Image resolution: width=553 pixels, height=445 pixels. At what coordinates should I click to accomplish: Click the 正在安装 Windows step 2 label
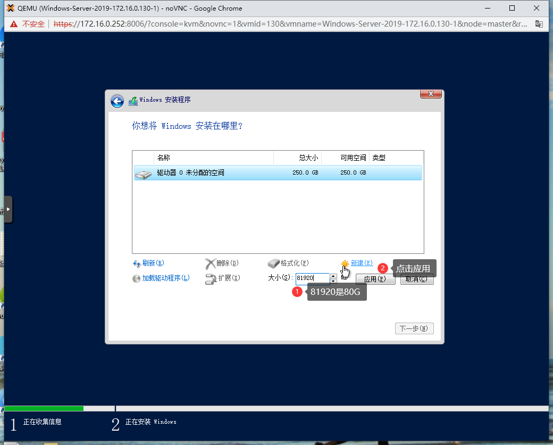[x=151, y=422]
